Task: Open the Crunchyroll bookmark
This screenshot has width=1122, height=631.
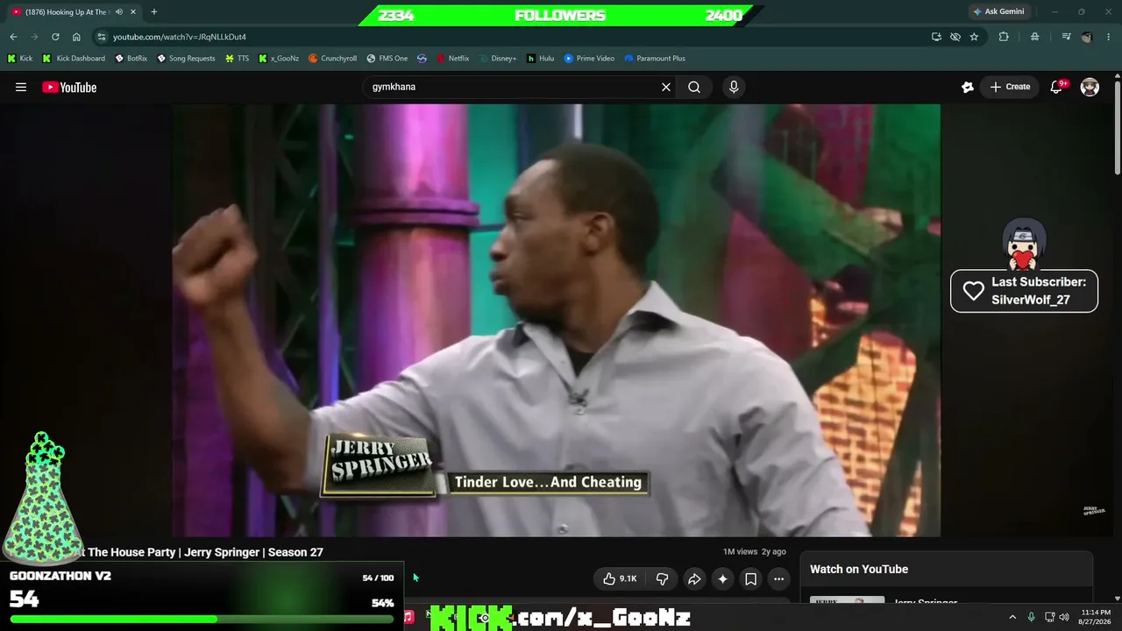Action: 332,58
